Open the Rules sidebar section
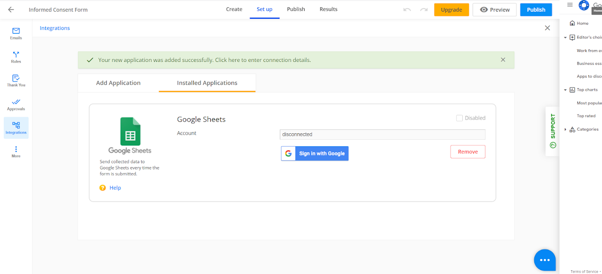 (x=16, y=57)
